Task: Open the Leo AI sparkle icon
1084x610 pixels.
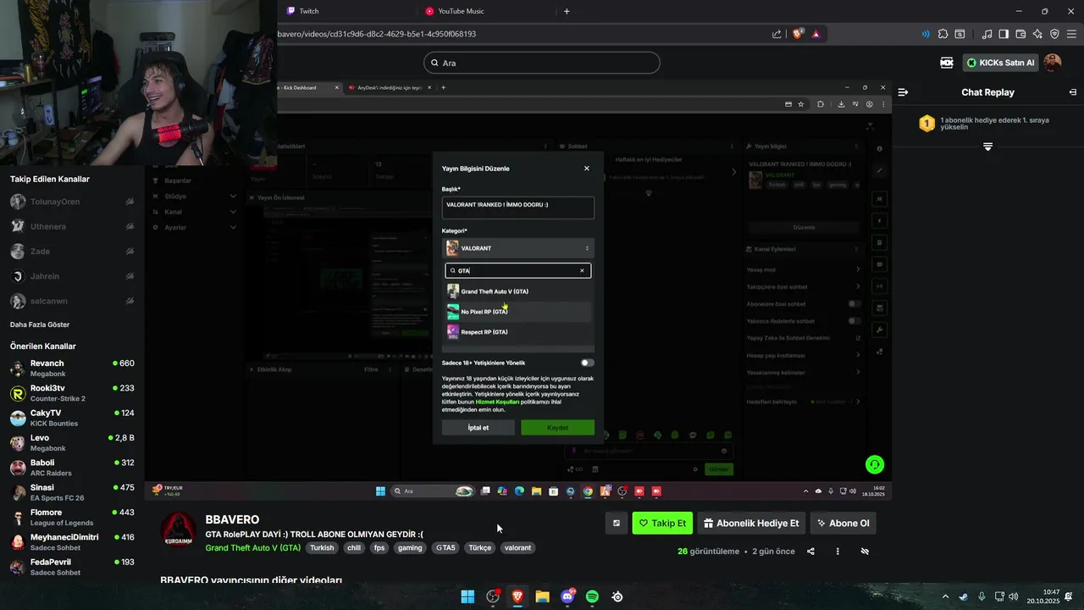Action: 1037,34
